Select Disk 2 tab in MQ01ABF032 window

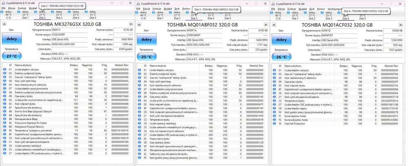click(177, 15)
